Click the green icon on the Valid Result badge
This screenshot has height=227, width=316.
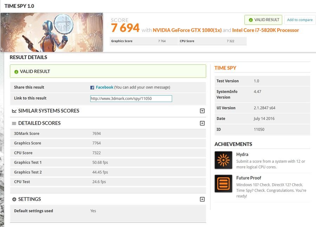point(251,20)
